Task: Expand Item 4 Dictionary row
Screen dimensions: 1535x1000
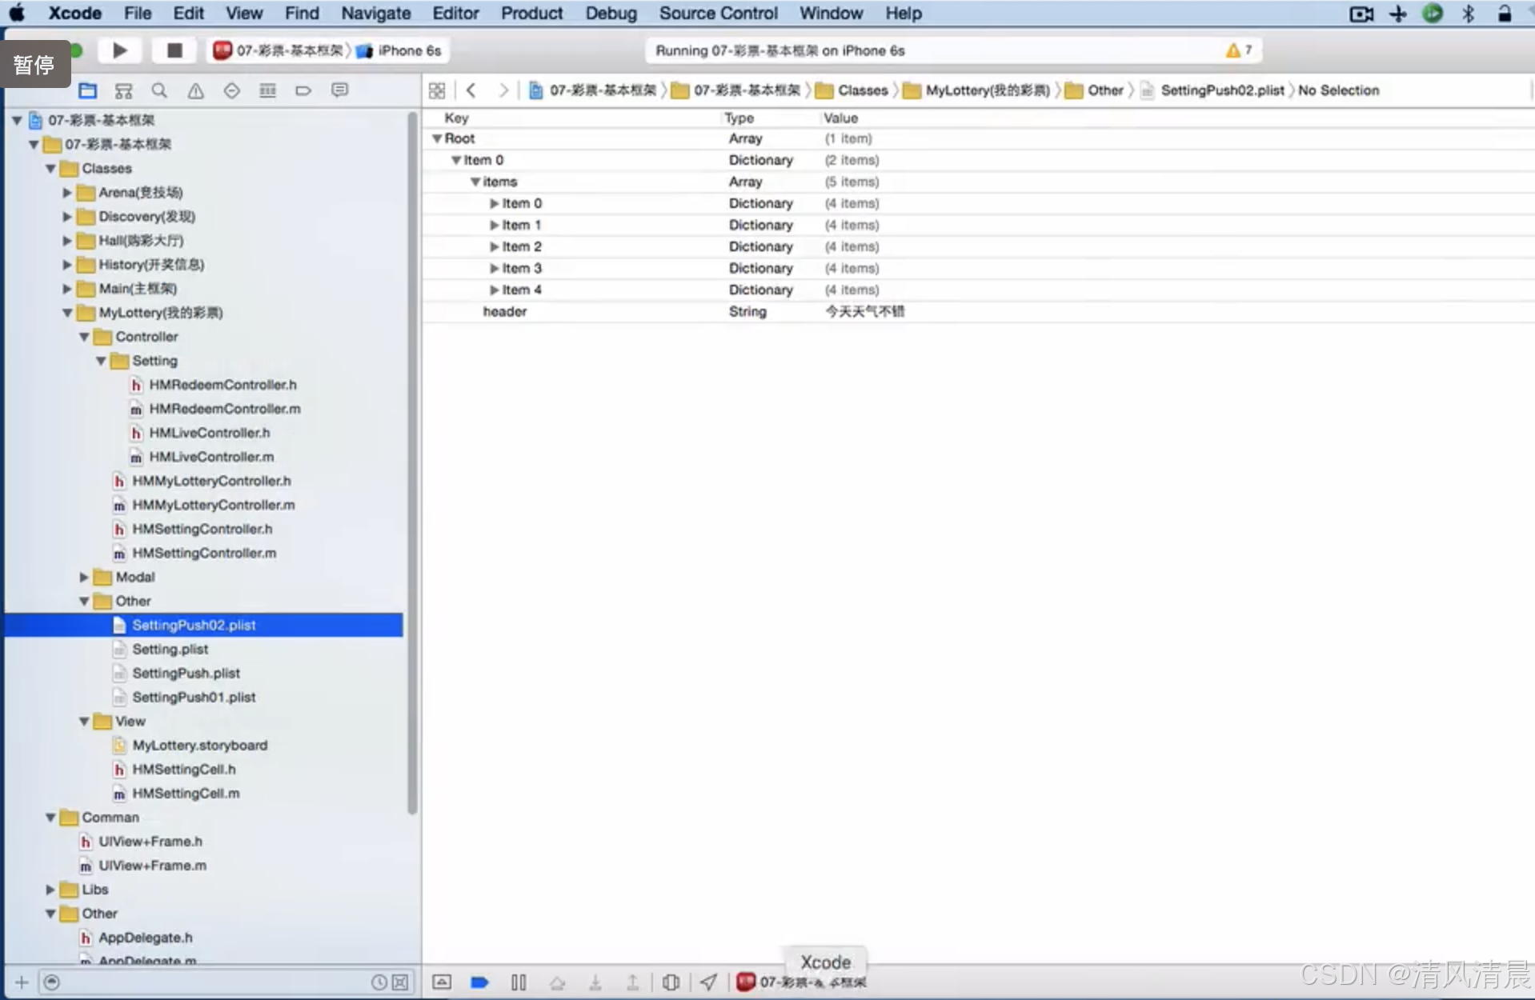Action: (495, 290)
